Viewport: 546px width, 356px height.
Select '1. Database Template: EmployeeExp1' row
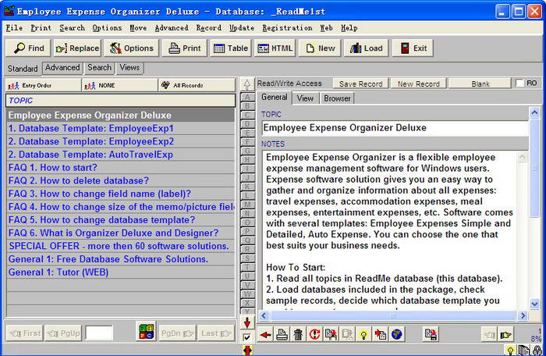coord(120,129)
